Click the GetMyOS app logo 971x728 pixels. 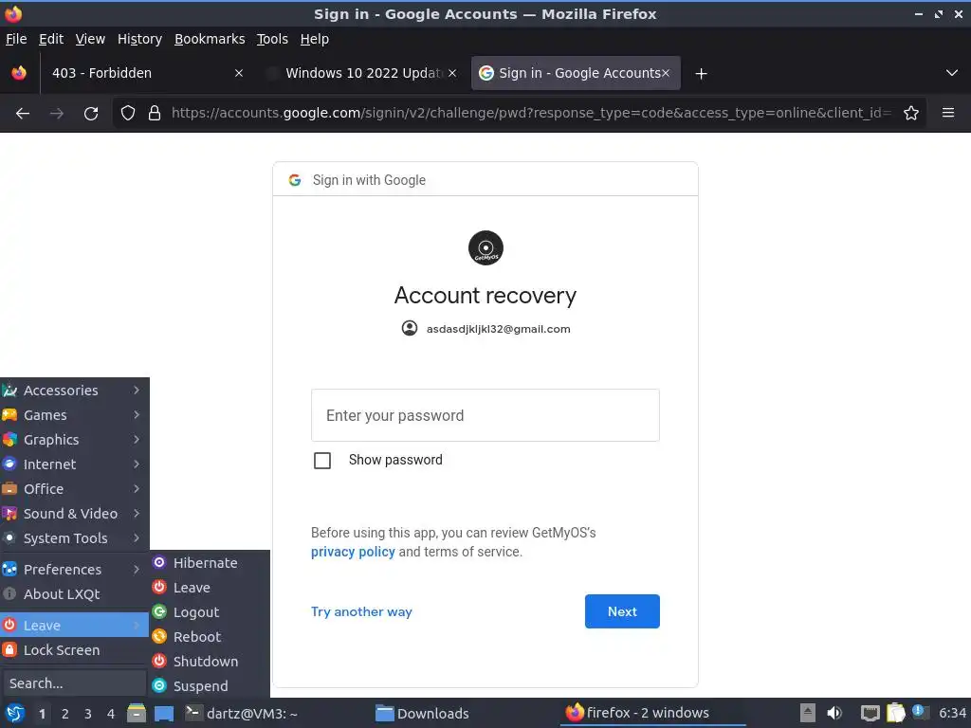[x=485, y=248]
